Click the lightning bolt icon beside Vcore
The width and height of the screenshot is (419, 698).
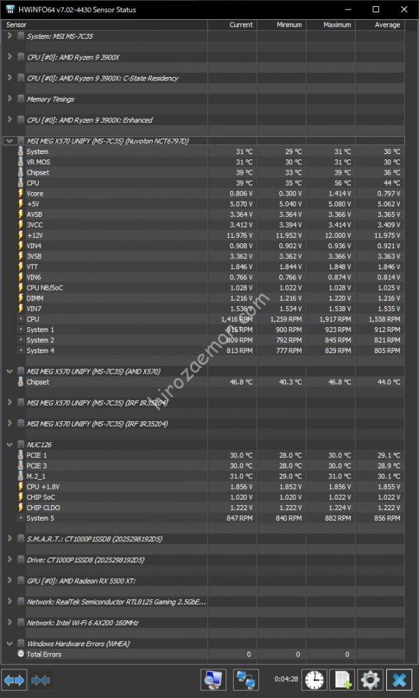click(20, 194)
